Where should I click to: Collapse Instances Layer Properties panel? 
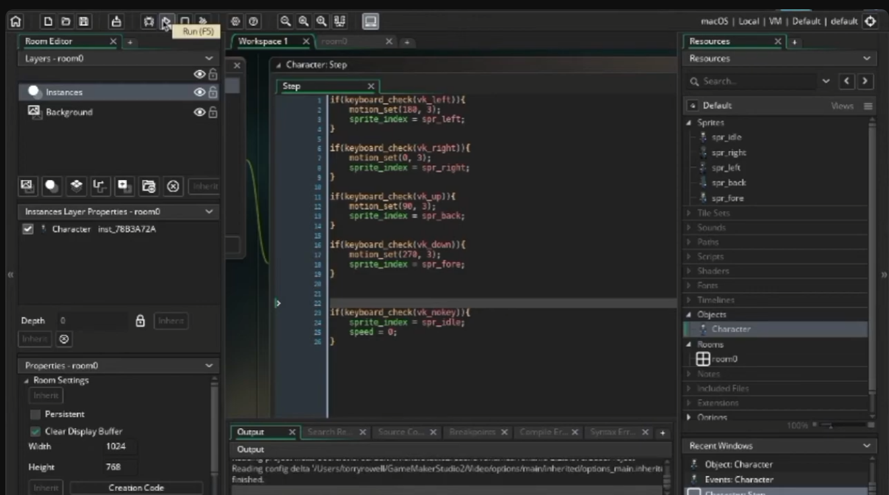209,212
